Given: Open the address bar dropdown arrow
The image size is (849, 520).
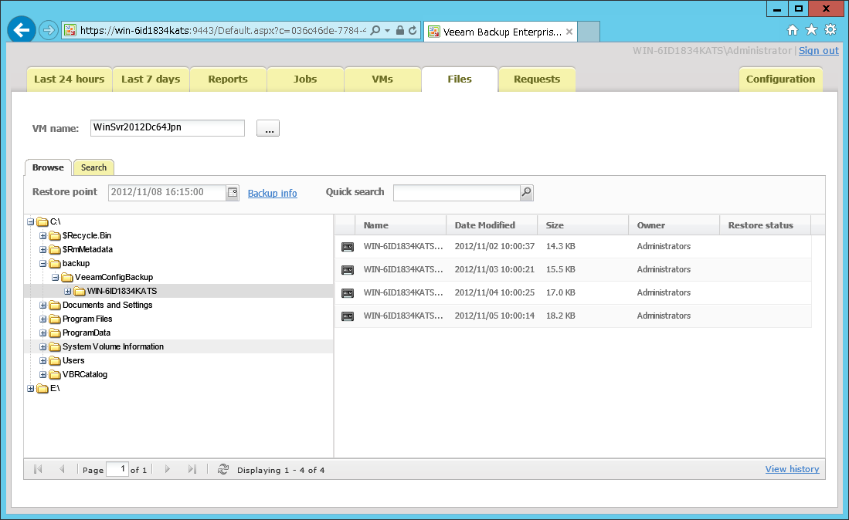Looking at the screenshot, I should (x=387, y=30).
